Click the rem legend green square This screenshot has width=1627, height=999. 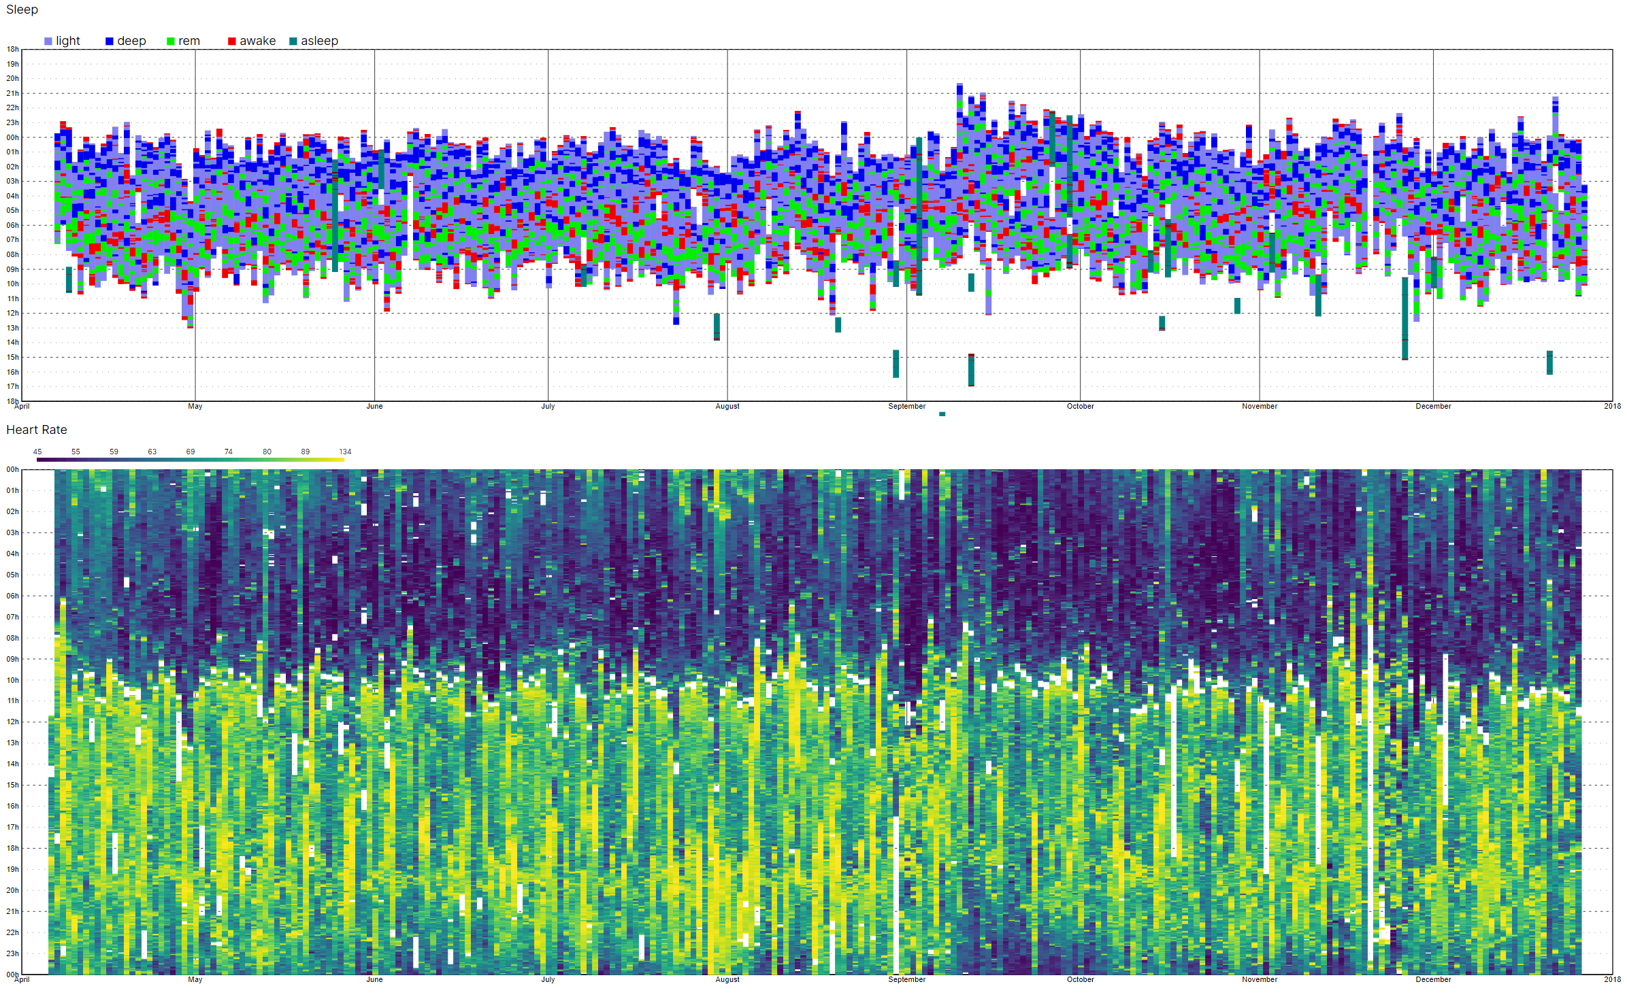tap(171, 41)
